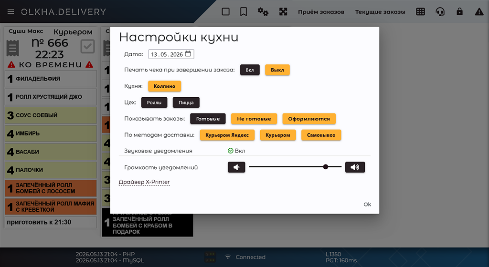Viewport: 489px width, 267px height.
Task: Click the Wi-Fi connection status icon
Action: (228, 257)
